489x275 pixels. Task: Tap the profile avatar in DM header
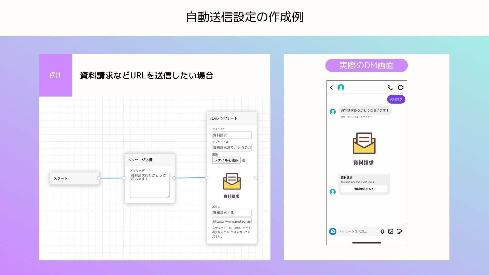tap(341, 88)
